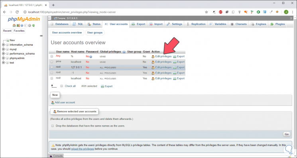The width and height of the screenshot is (297, 158).
Task: Expand the information_schema database tree
Action: [x=3, y=45]
